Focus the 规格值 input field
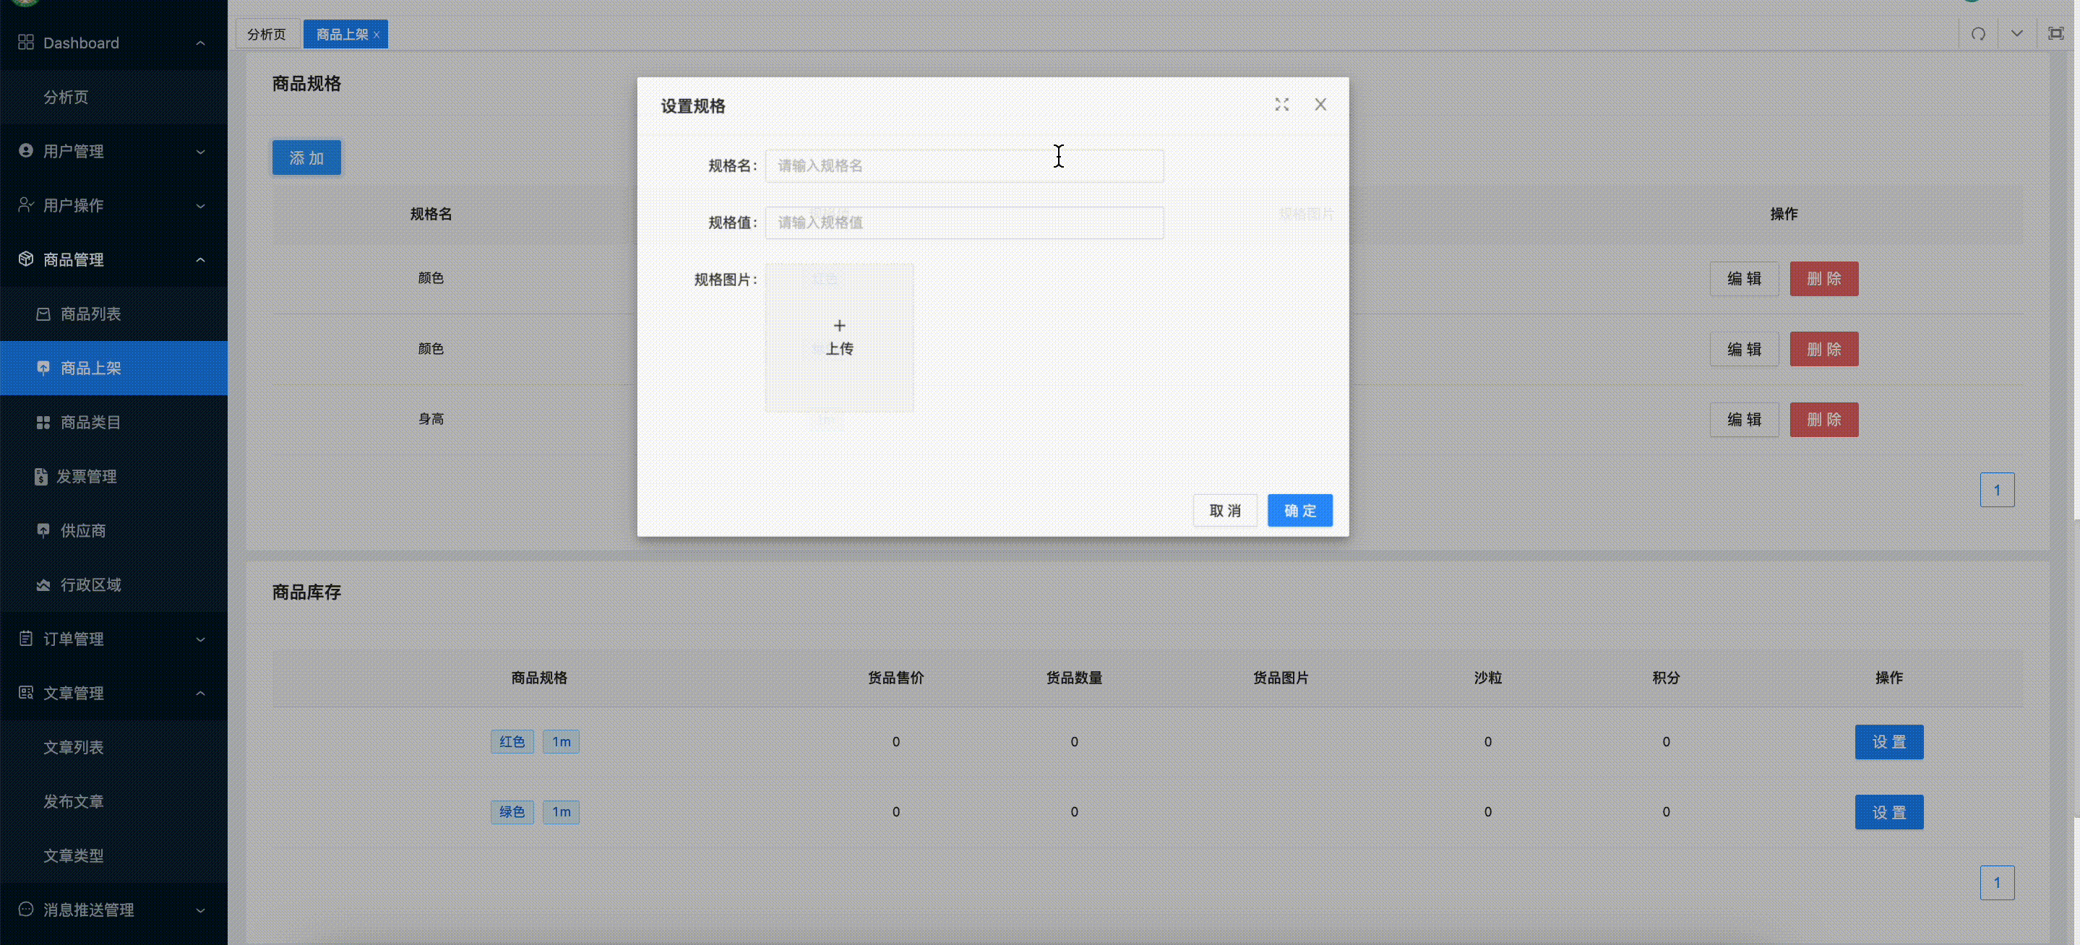Image resolution: width=2080 pixels, height=945 pixels. tap(963, 223)
